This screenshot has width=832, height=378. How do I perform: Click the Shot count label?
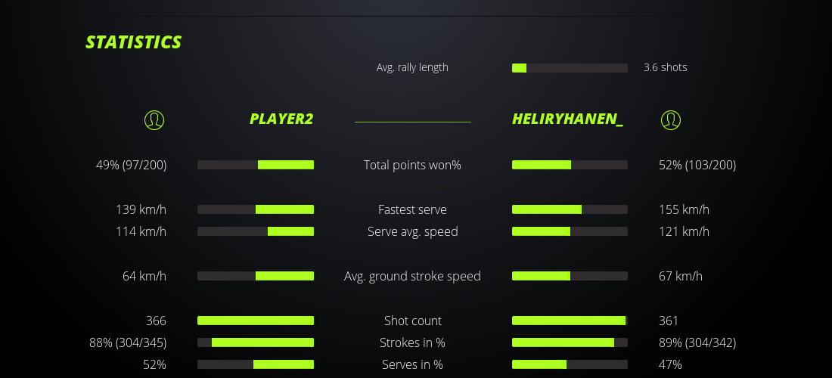412,321
